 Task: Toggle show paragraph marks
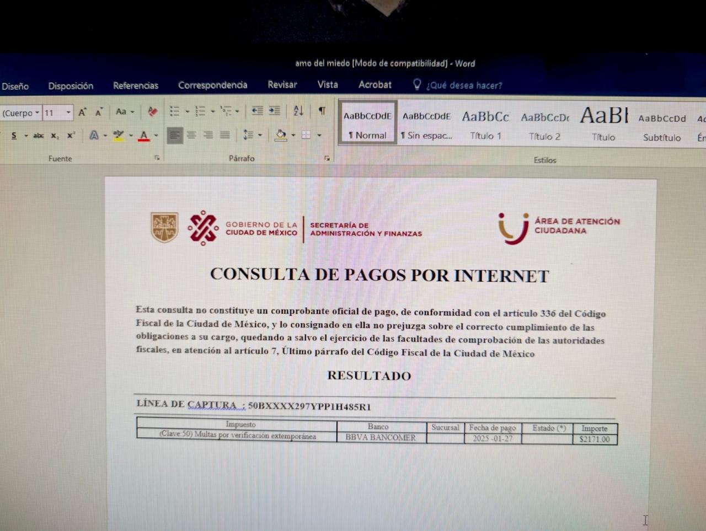tap(322, 111)
